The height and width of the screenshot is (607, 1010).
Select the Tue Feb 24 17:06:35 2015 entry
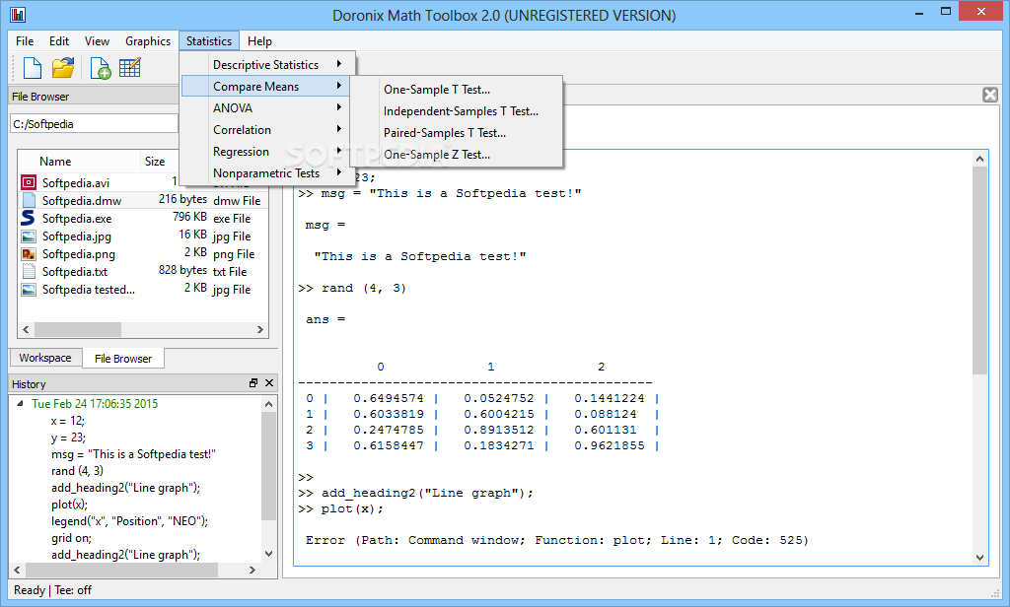click(x=95, y=404)
